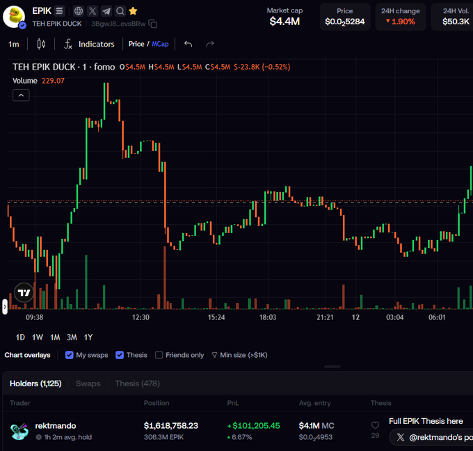Click the search magnifier icon
Viewport: 473px width, 451px height.
[120, 11]
